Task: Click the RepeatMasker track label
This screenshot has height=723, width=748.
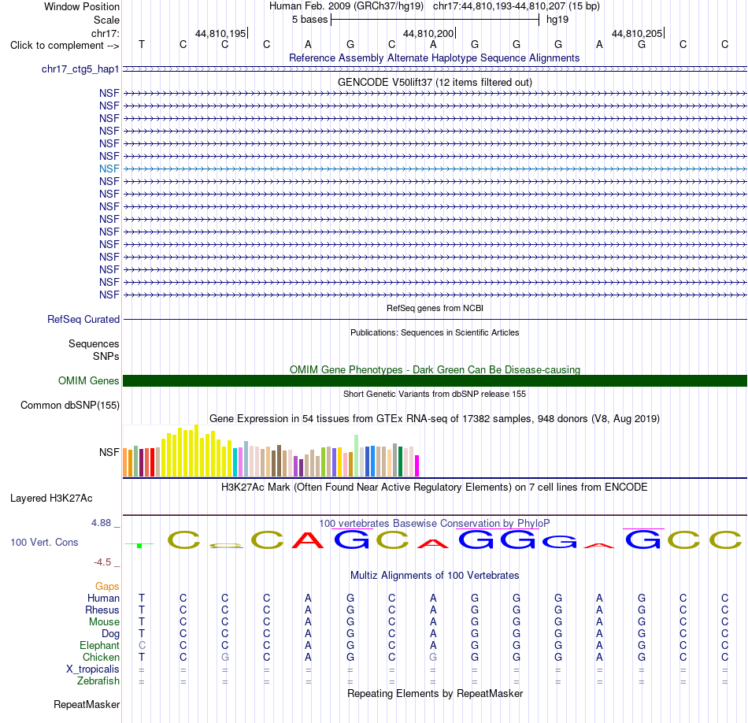Action: click(x=87, y=704)
